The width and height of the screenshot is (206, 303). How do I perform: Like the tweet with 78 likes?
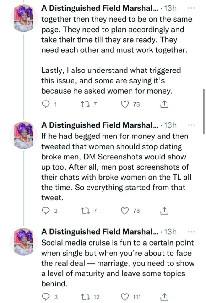tap(126, 104)
